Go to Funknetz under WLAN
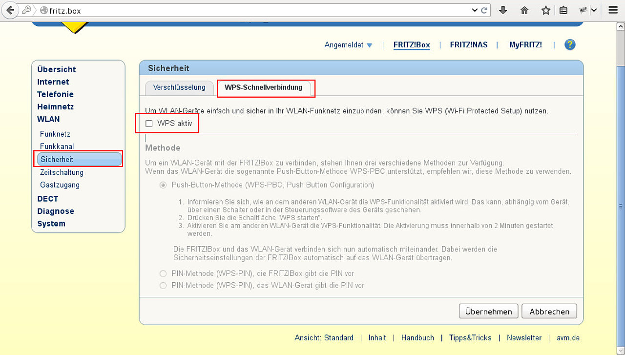 (x=55, y=134)
